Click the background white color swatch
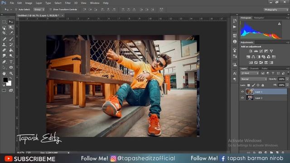Image resolution: width=290 pixels, height=163 pixels. tap(9, 84)
